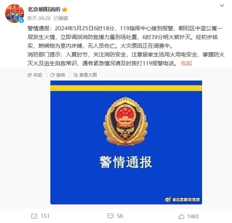This screenshot has width=232, height=223.
Task: Open full-size image via 查看大图
Action: [x=88, y=75]
